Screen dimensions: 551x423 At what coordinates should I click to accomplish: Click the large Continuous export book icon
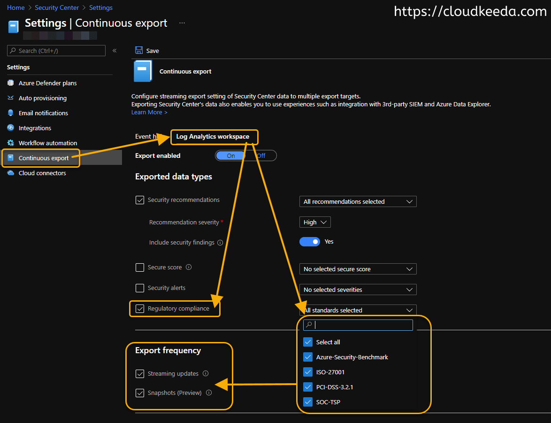[143, 71]
